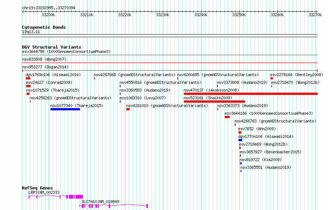Viewport: 328px width, 210px height.
Task: Click the 33250k ruler tick label
Action: click(239, 15)
